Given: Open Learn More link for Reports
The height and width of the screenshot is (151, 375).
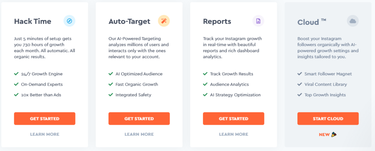Looking at the screenshot, I should point(234,134).
